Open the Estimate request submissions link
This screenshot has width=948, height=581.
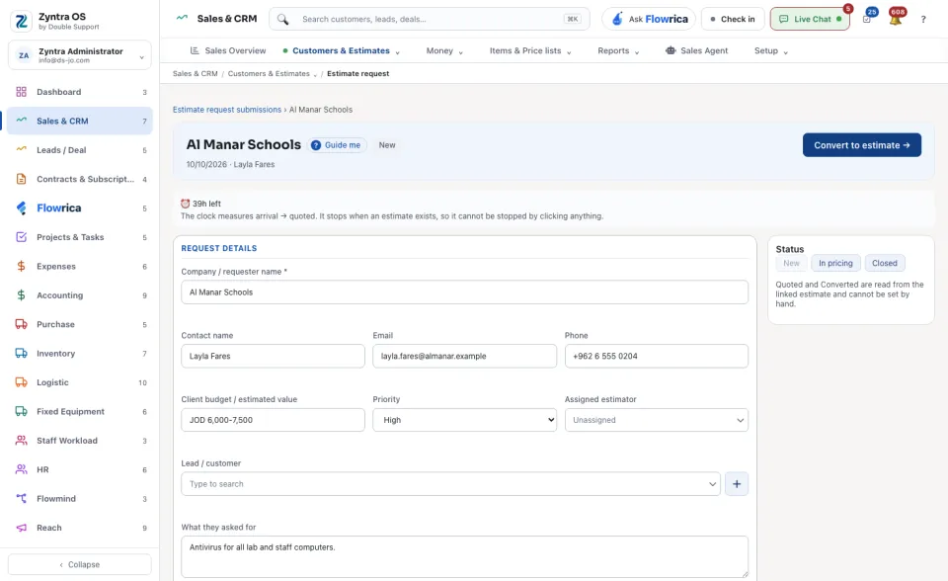point(227,110)
